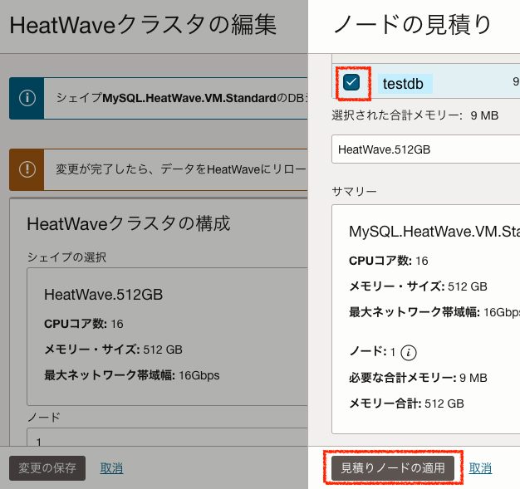Viewport: 520px width, 489px height.
Task: Cancel the HeatWave cluster edit via 取消
Action: point(111,468)
